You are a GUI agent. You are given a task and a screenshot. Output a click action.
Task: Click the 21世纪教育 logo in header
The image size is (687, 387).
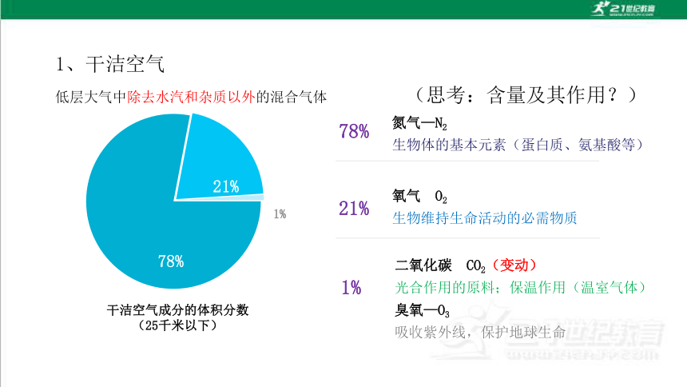(x=622, y=9)
